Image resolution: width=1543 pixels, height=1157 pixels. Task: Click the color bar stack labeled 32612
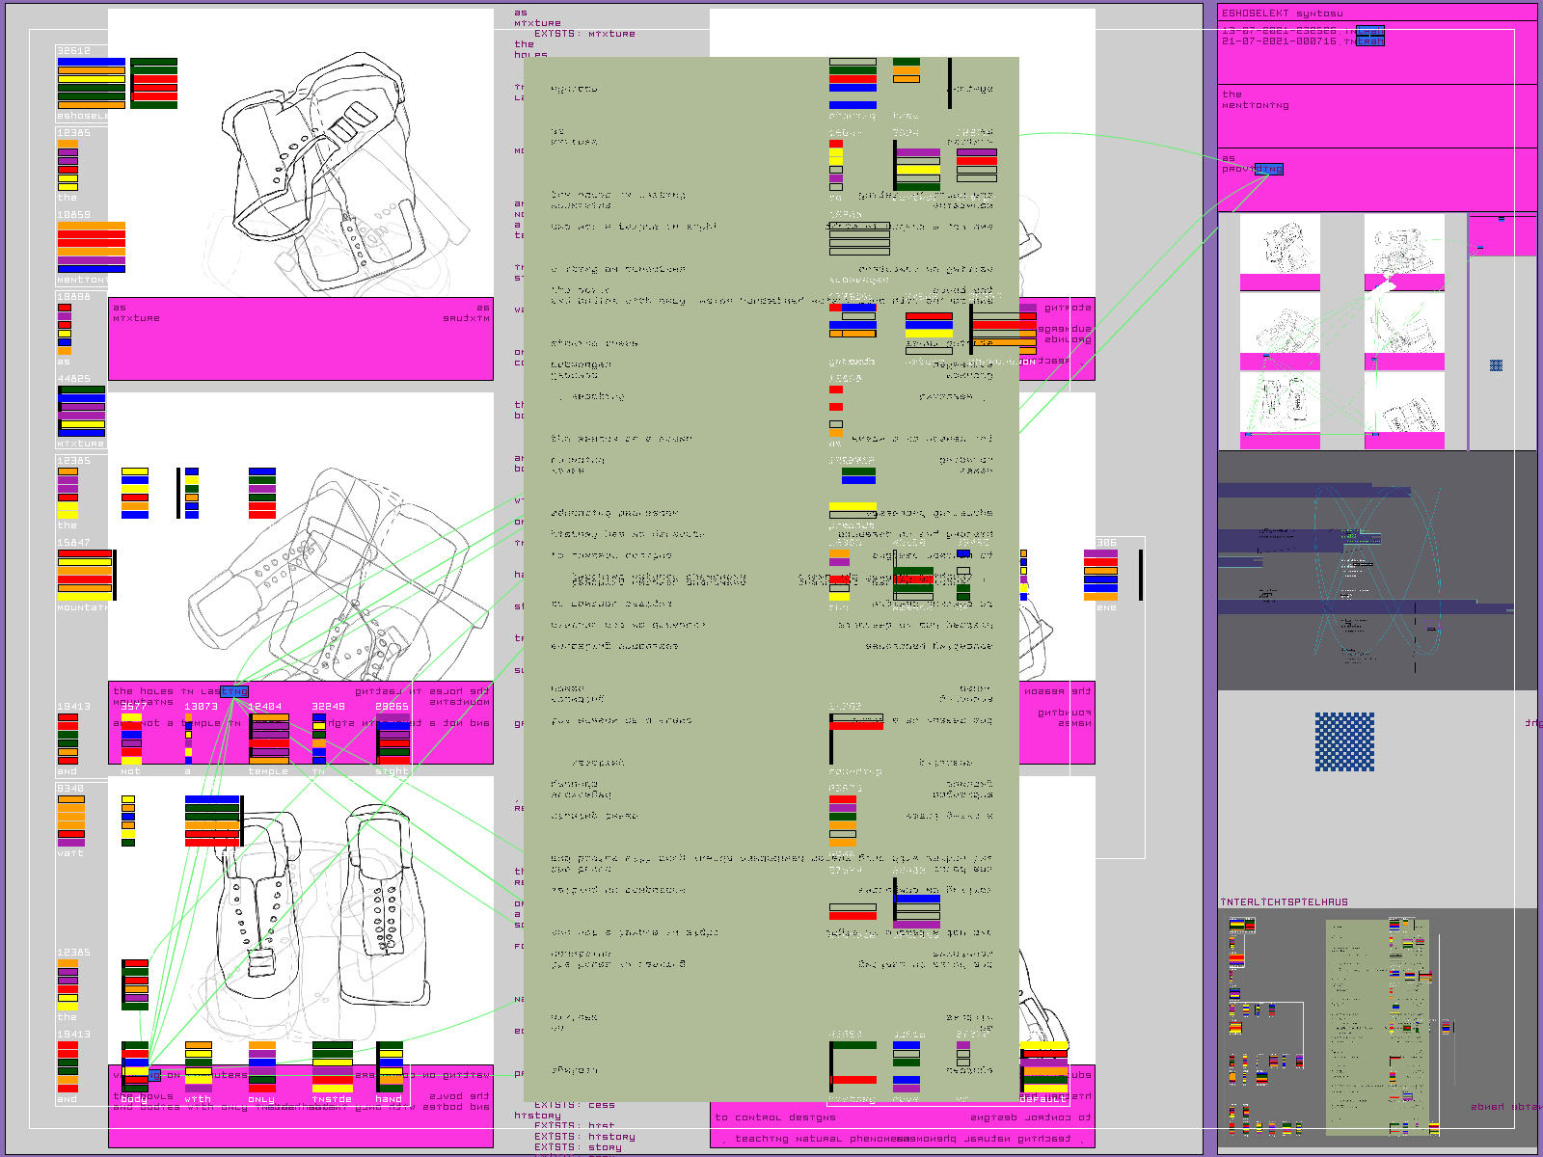[x=92, y=82]
